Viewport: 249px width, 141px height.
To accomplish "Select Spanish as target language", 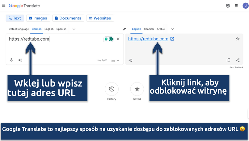I will click(149, 29).
